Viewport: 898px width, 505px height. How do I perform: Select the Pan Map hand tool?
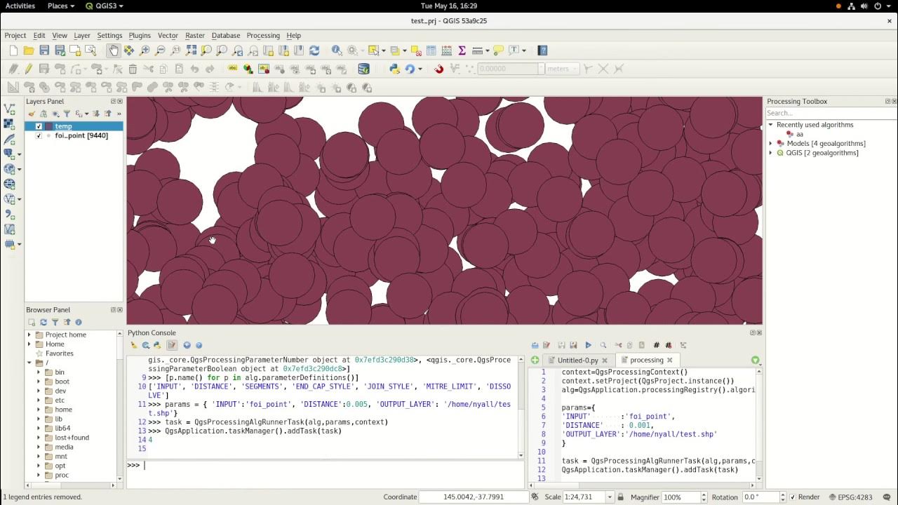tap(114, 50)
